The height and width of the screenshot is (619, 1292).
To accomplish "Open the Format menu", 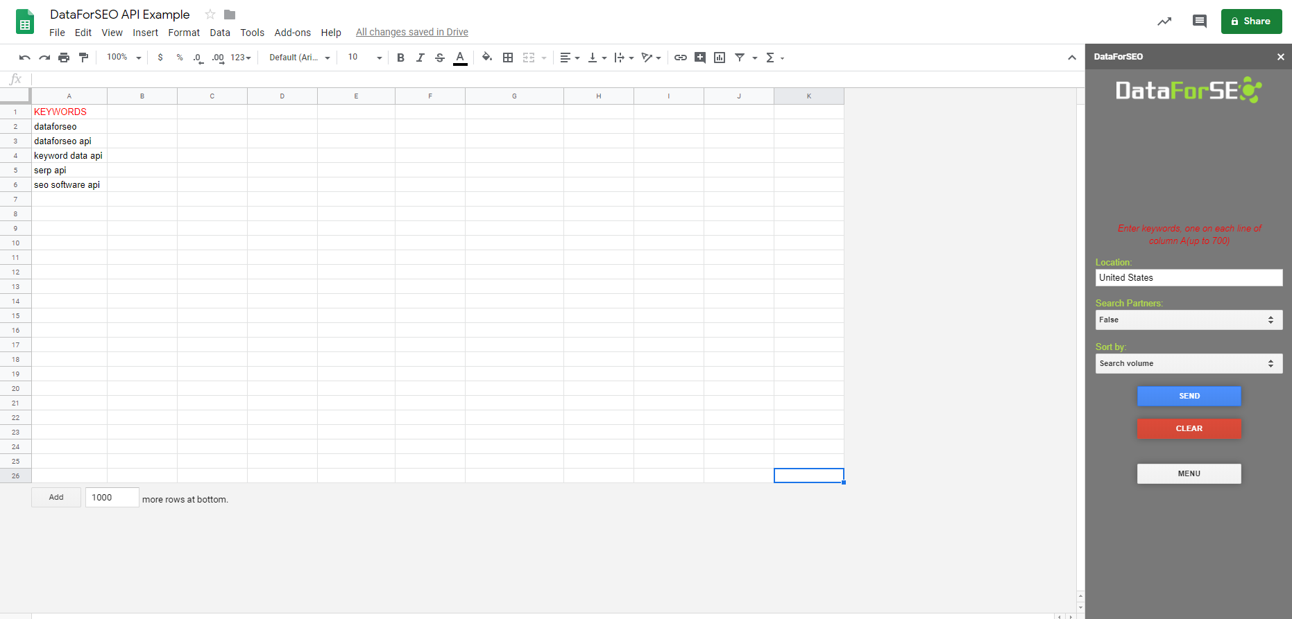I will point(184,33).
